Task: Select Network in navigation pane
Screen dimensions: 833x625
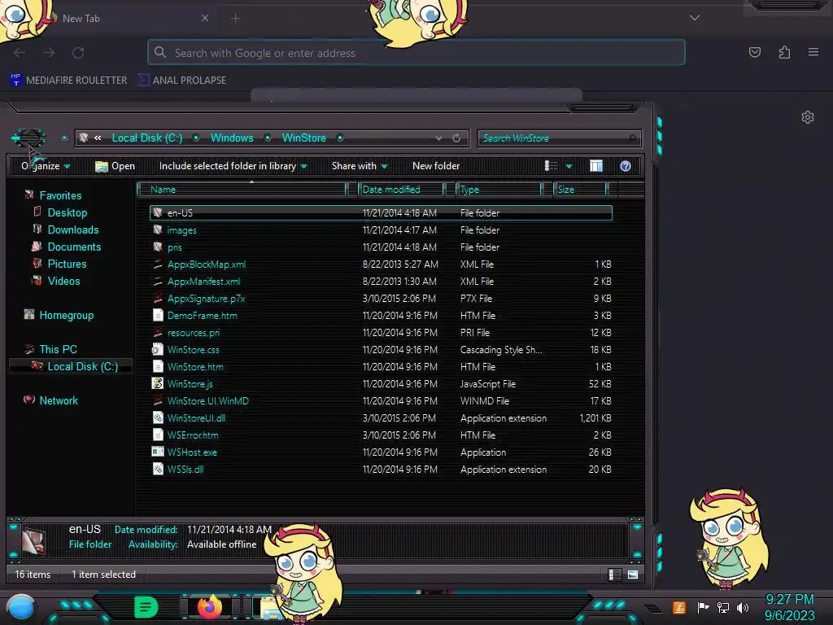Action: (58, 400)
